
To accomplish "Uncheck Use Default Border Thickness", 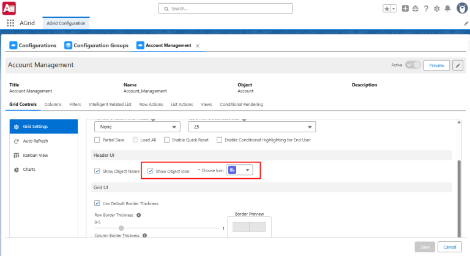I will click(x=97, y=203).
